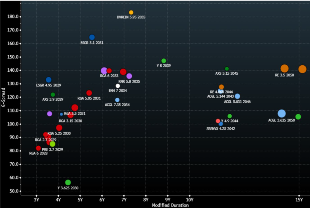The width and height of the screenshot is (310, 208).
Task: Select the purple RNR 5.8 2035 bubble
Action: [129, 76]
